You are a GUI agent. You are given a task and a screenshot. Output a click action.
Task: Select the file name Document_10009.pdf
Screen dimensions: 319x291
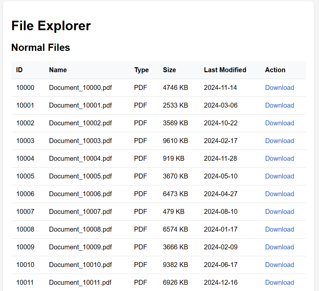[80, 247]
